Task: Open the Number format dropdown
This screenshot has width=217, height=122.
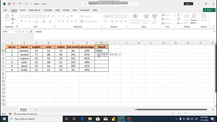Action: pos(126,16)
